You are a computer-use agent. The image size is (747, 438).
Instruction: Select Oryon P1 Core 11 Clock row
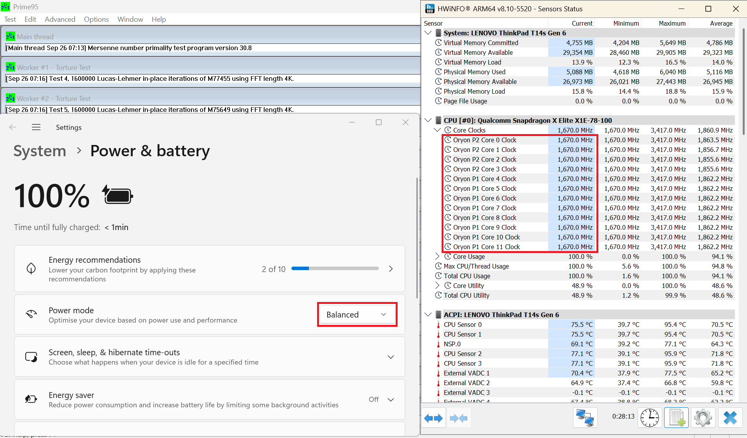tap(589, 247)
